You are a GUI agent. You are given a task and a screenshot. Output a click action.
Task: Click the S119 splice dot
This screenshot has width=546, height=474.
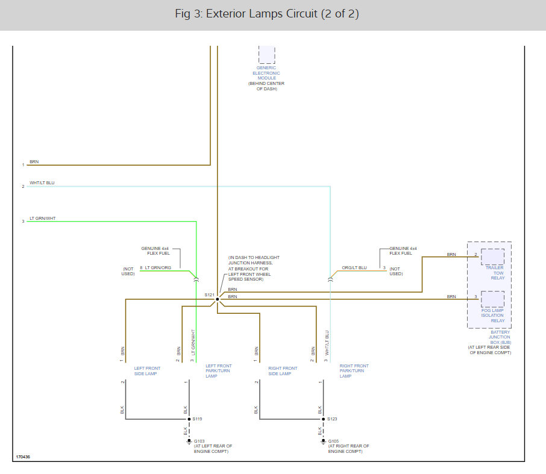189,419
